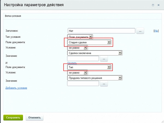This screenshot has width=164, height=123.
Task: Focus the empty input under Сделка заключена
Action: click(x=83, y=58)
